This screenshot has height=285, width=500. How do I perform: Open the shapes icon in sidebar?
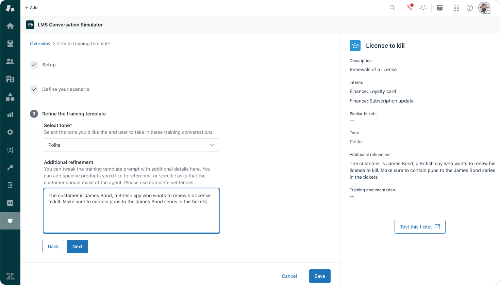tap(10, 97)
